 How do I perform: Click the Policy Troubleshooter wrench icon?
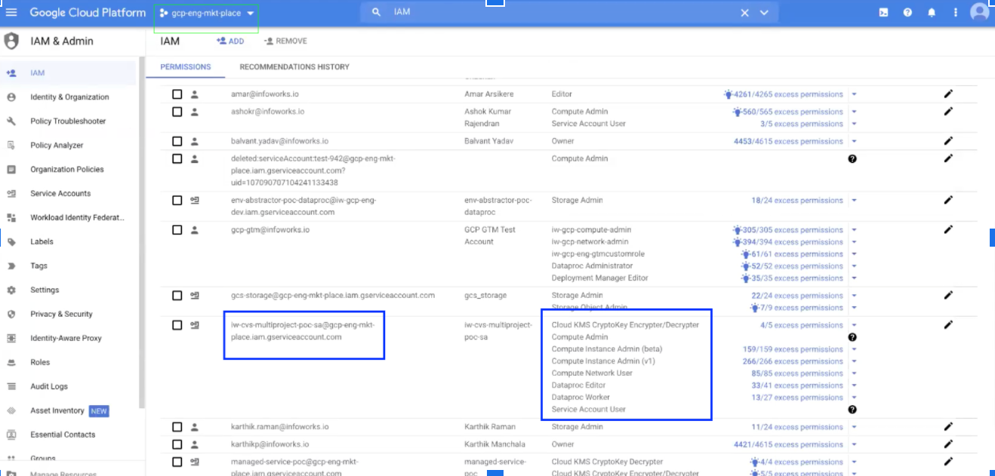click(x=11, y=121)
